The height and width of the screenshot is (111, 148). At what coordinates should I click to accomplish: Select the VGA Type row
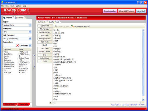click(x=17, y=72)
